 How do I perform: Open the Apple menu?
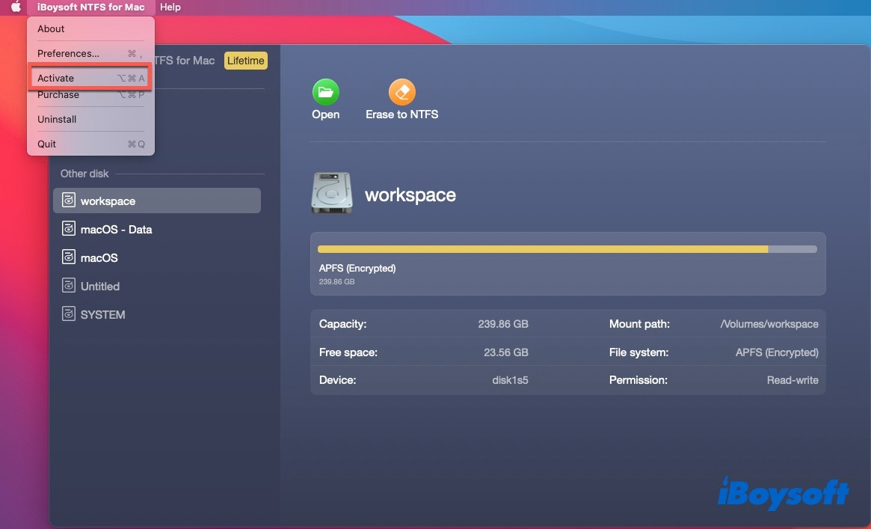tap(16, 7)
